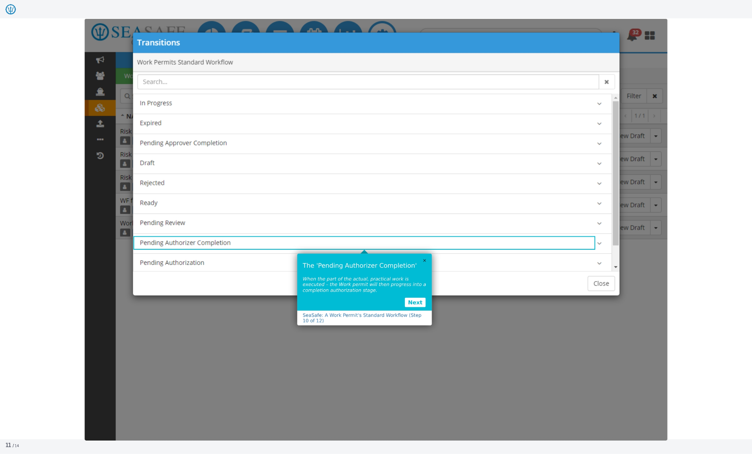This screenshot has height=454, width=752.
Task: Open the users group sidebar icon
Action: [100, 76]
